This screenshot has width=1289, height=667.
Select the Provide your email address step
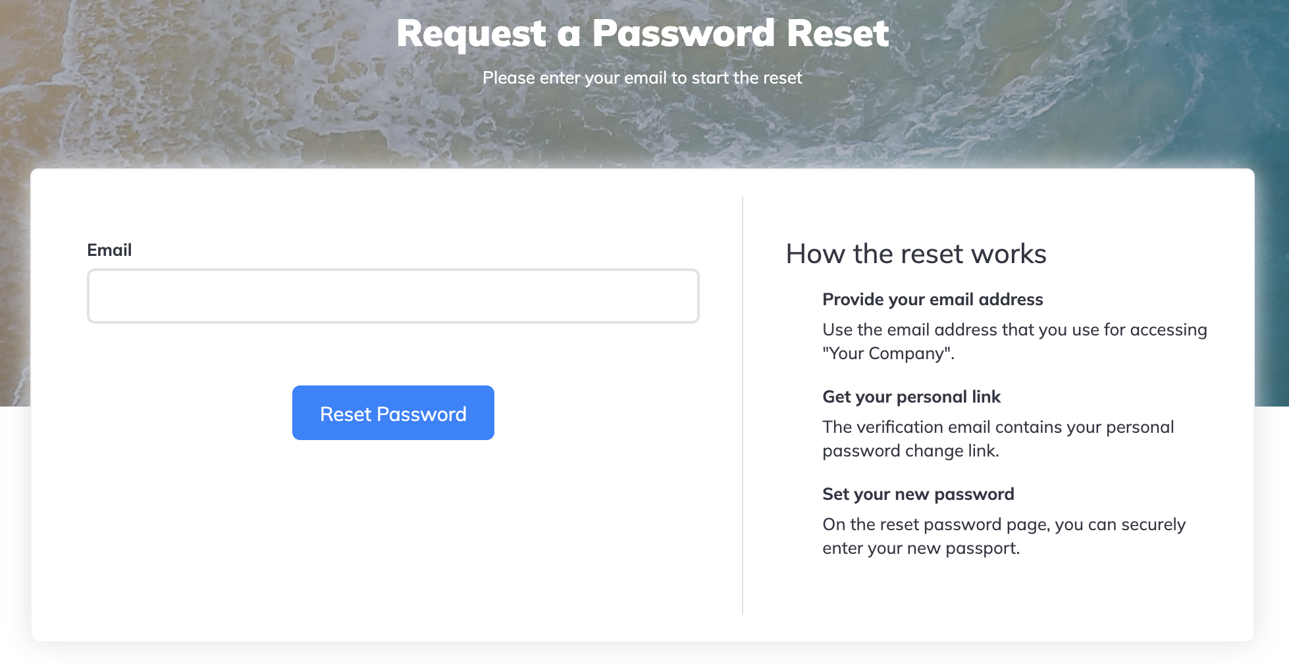coord(933,299)
